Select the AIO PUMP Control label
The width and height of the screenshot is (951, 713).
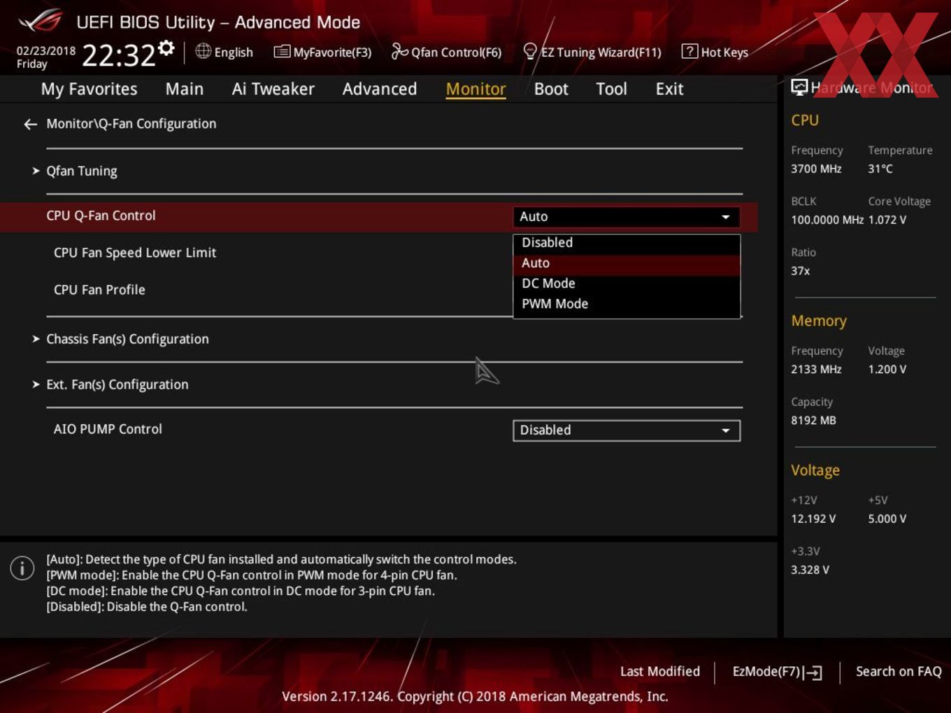click(108, 429)
